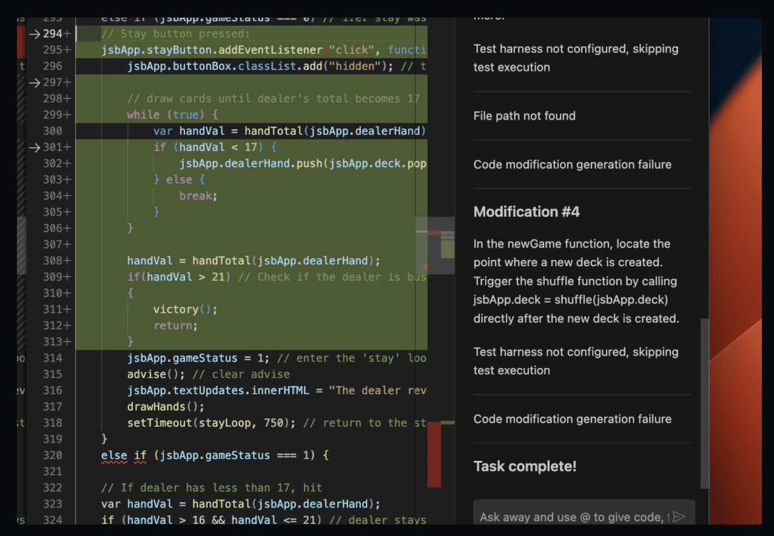Viewport: 774px width, 536px height.
Task: Click '// If dealer has less than 17, hit' comment
Action: [x=212, y=487]
